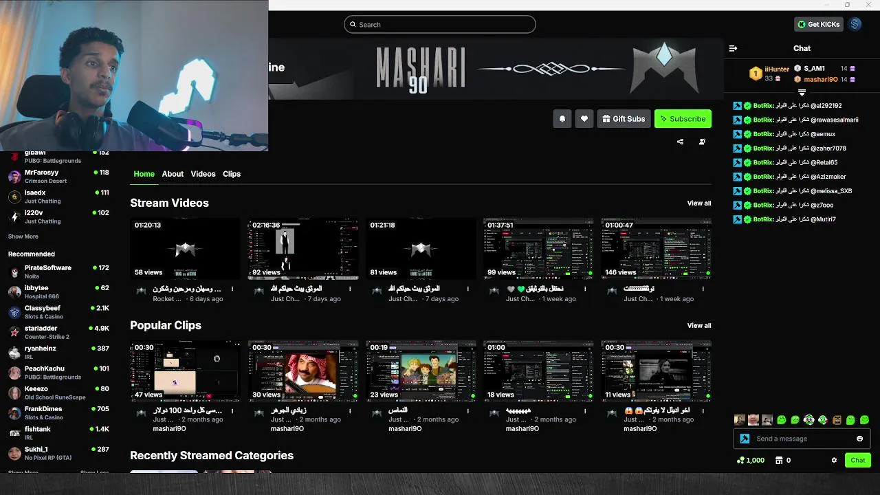Open fishtank avatar in sidebar
This screenshot has width=880, height=495.
[x=14, y=434]
